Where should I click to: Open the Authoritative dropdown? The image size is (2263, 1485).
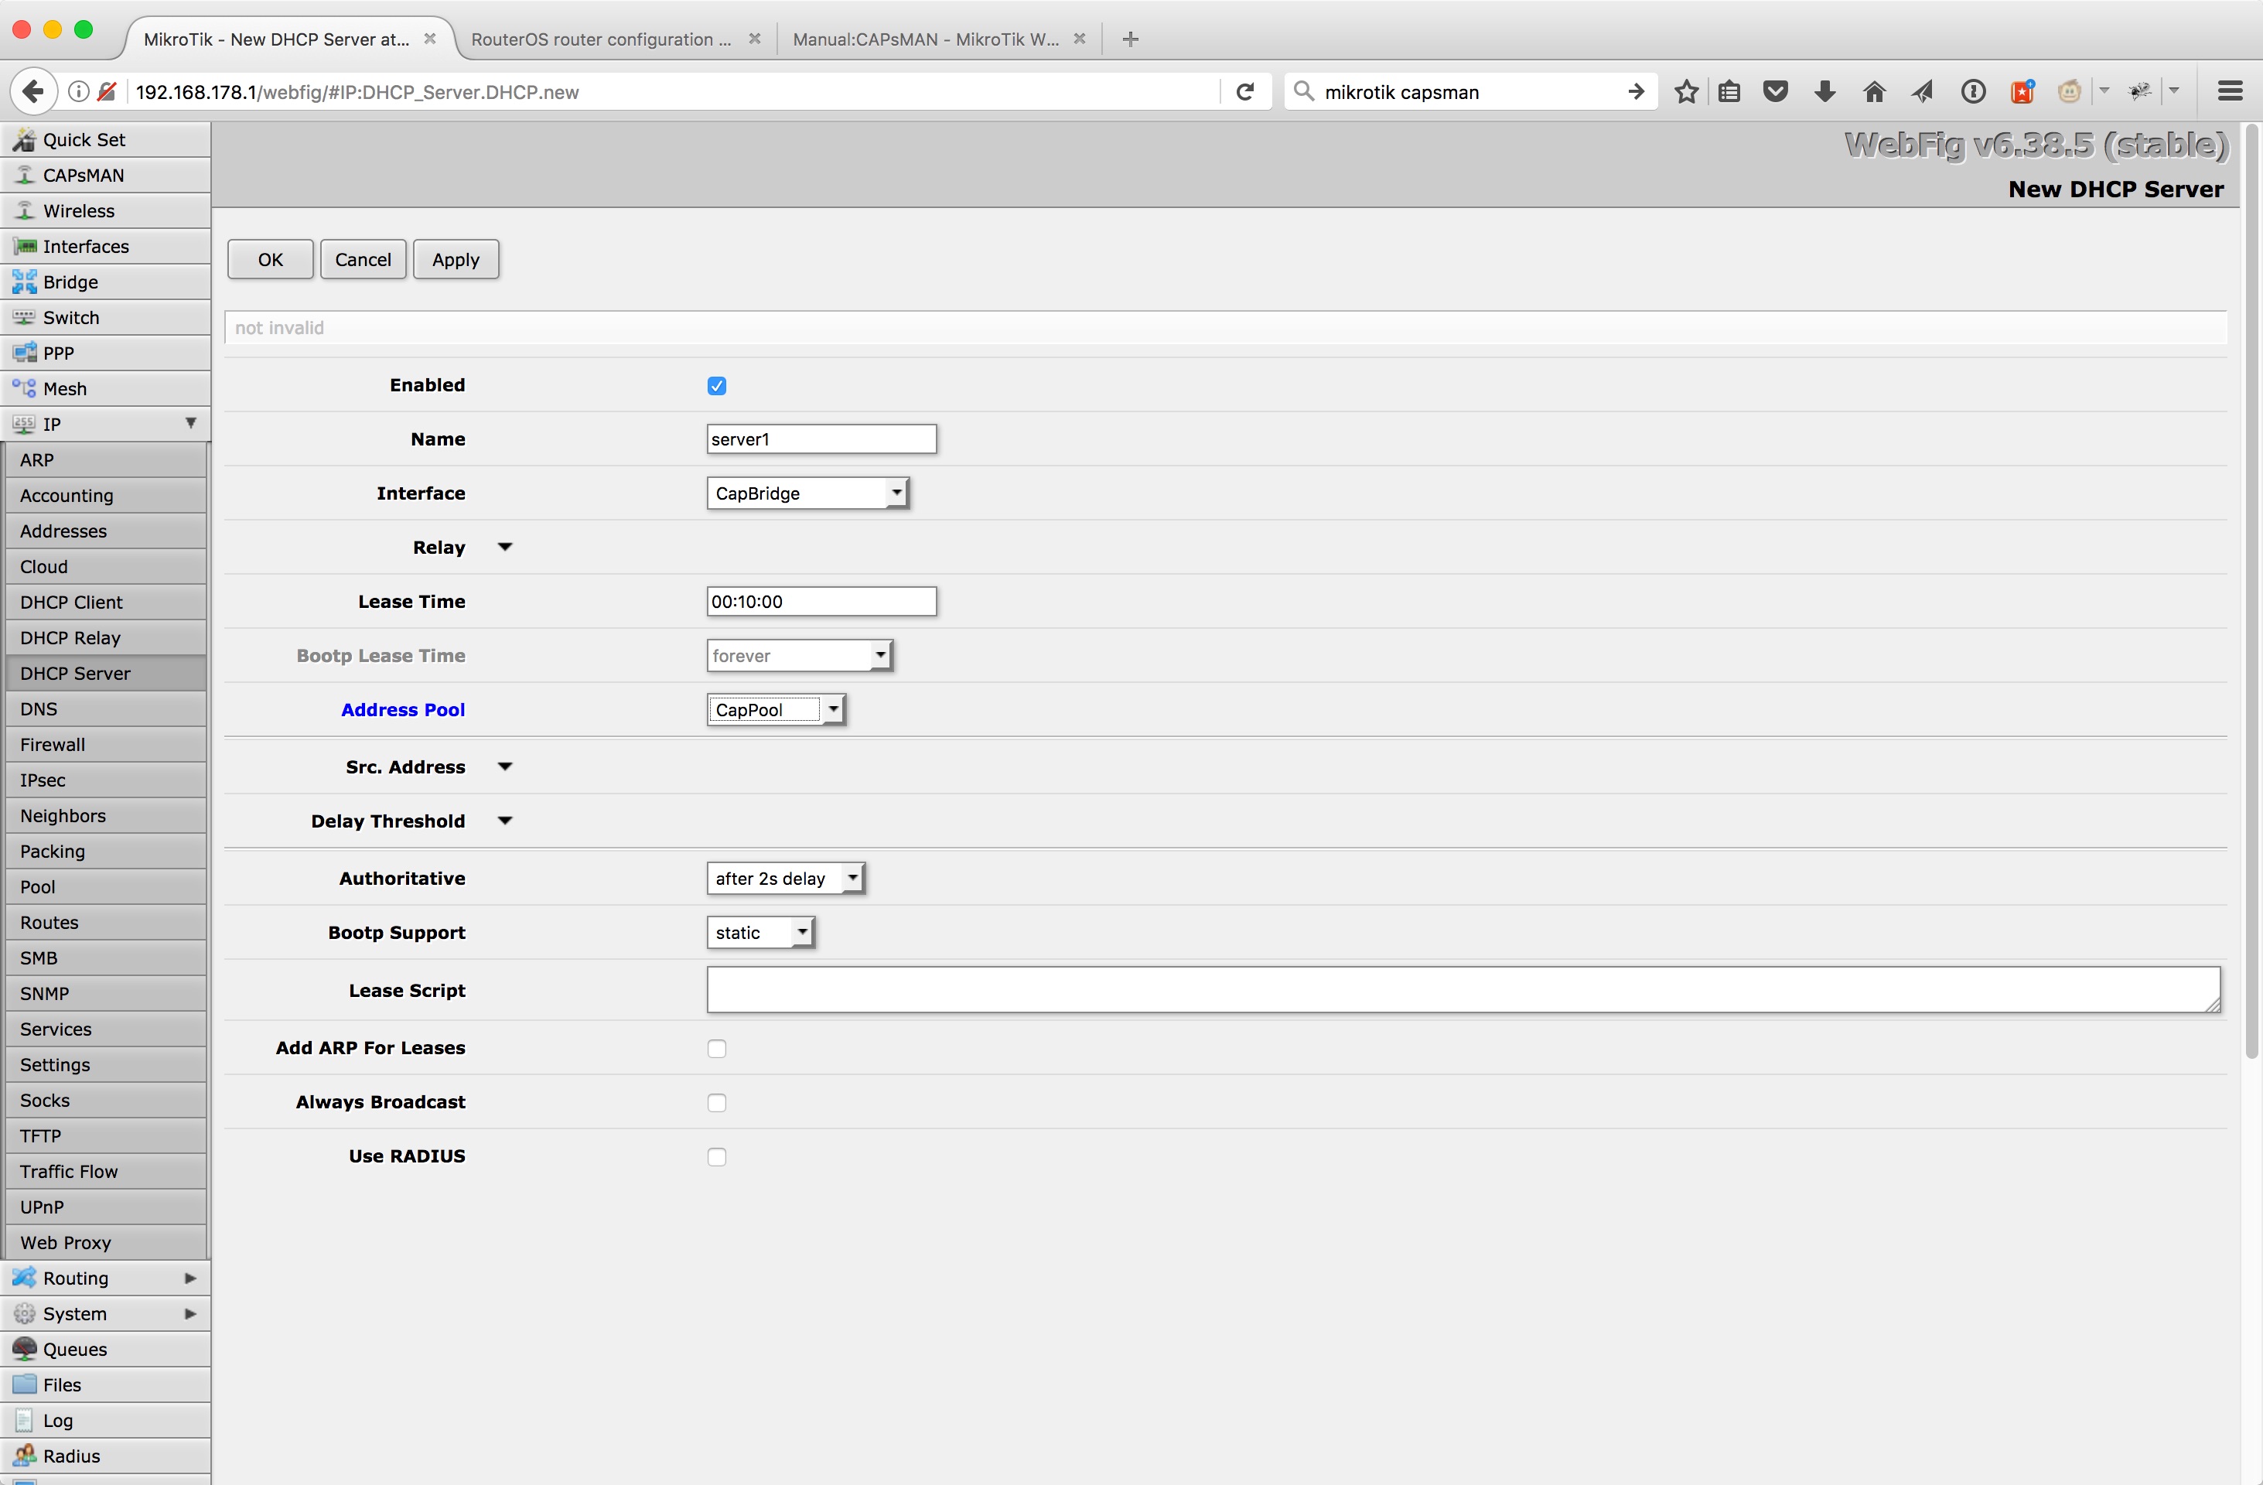click(x=784, y=878)
